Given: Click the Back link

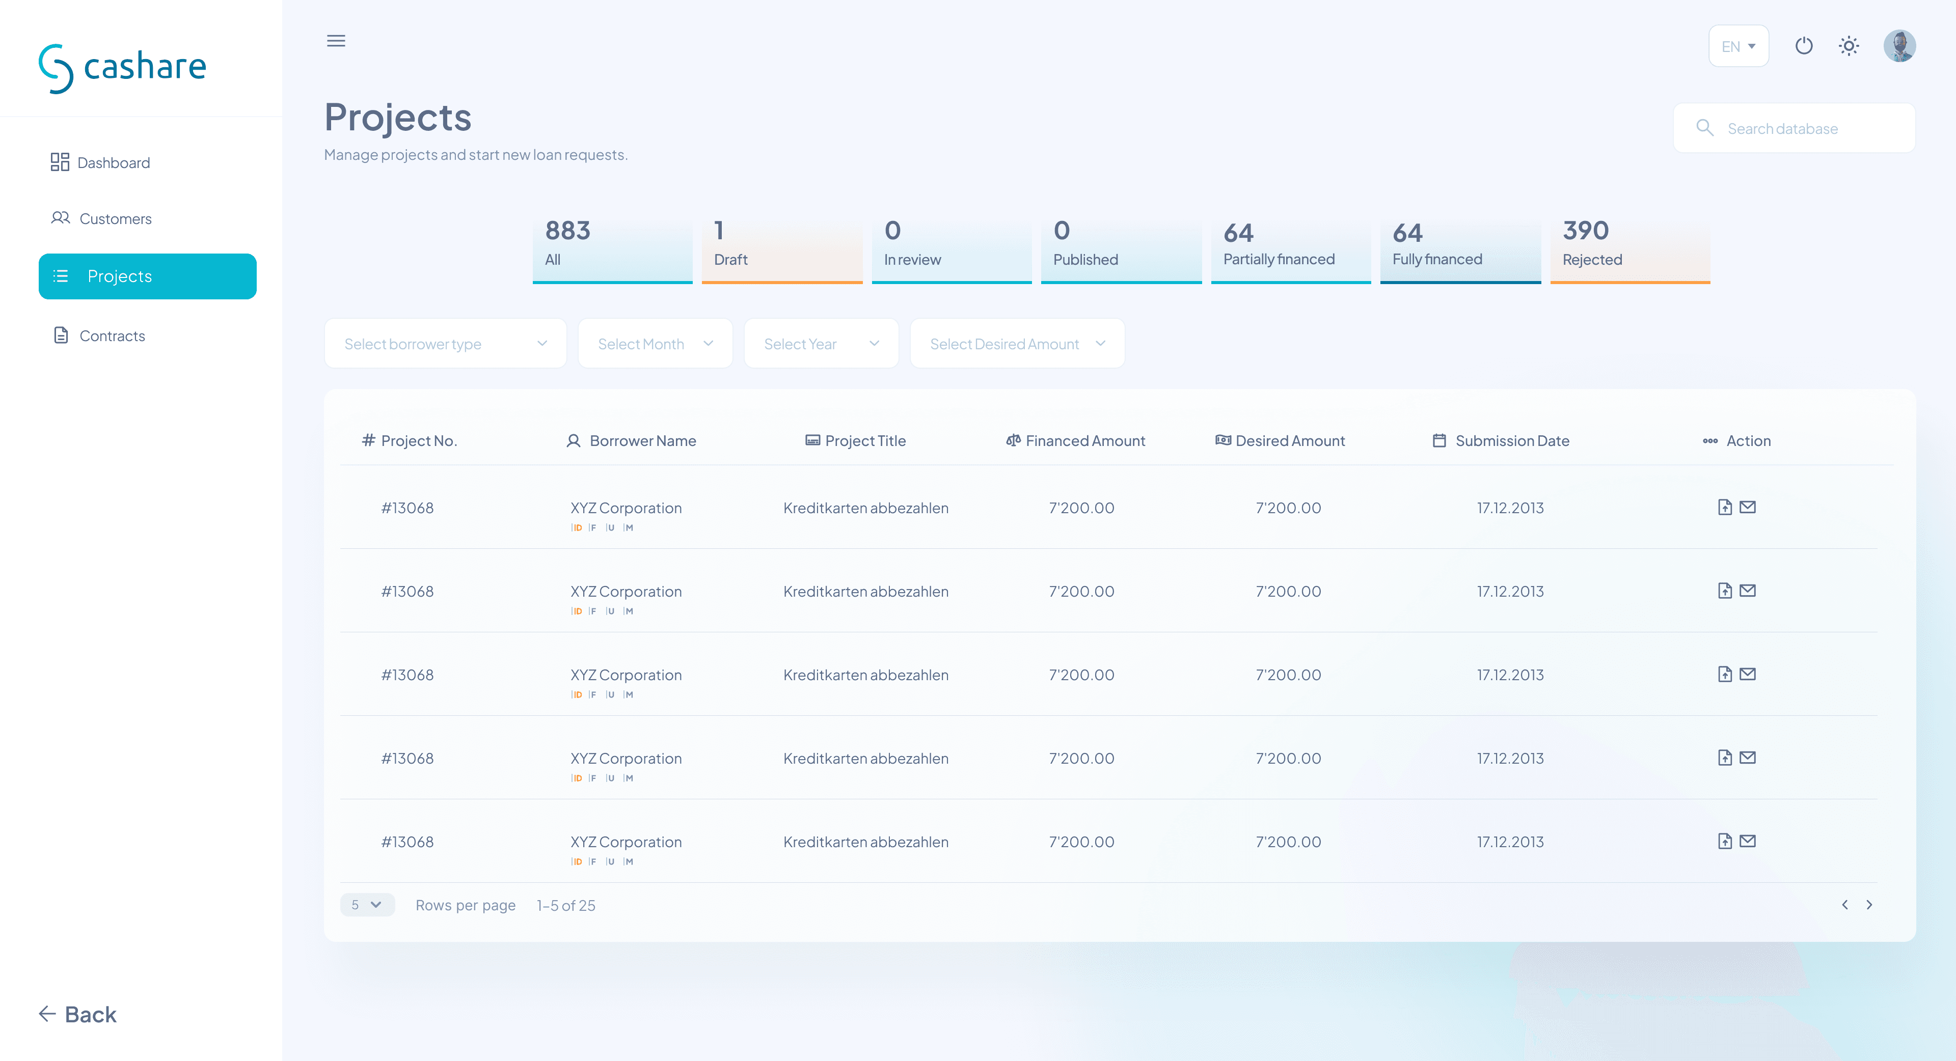Looking at the screenshot, I should [78, 1015].
